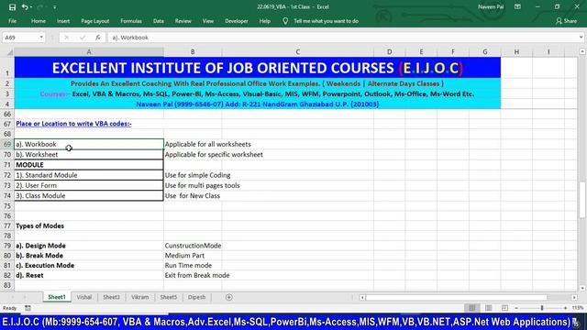This screenshot has width=587, height=330.
Task: Click the vertical scrollbar up arrow
Action: [x=582, y=51]
